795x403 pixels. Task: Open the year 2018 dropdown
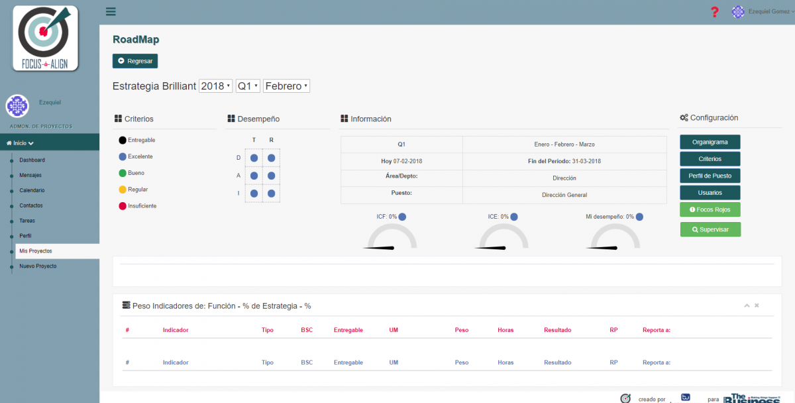coord(215,86)
